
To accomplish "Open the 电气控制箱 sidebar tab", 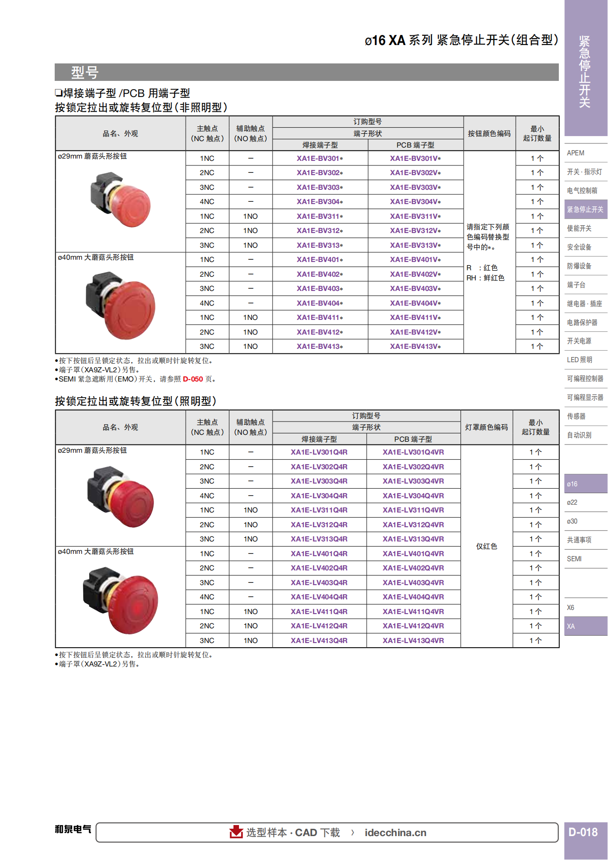I will point(586,191).
